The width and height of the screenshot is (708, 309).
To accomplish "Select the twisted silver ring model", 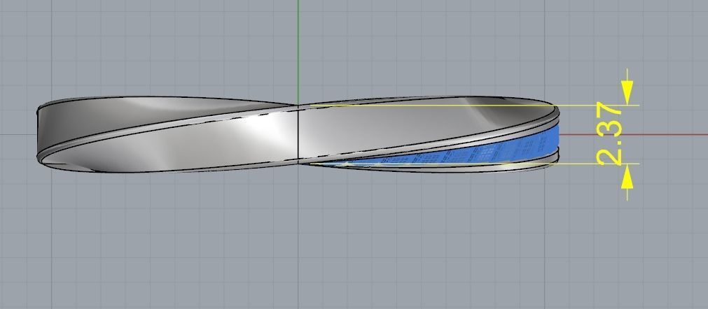I will [x=298, y=134].
